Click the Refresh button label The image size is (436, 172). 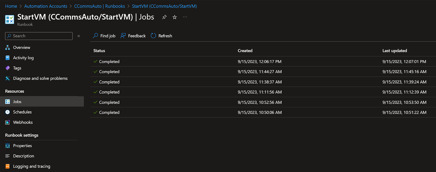point(165,36)
